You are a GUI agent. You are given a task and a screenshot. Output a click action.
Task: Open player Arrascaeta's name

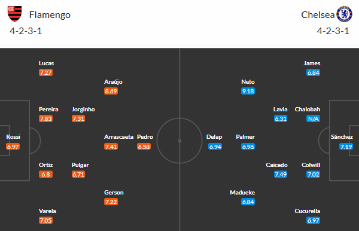tap(118, 137)
